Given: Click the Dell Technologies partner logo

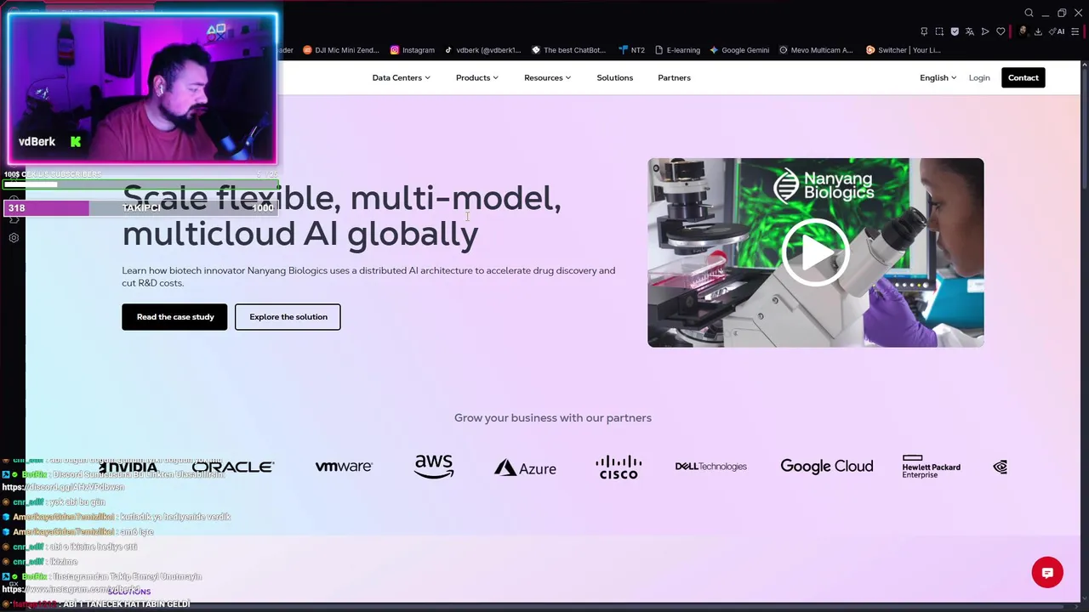Looking at the screenshot, I should point(710,467).
